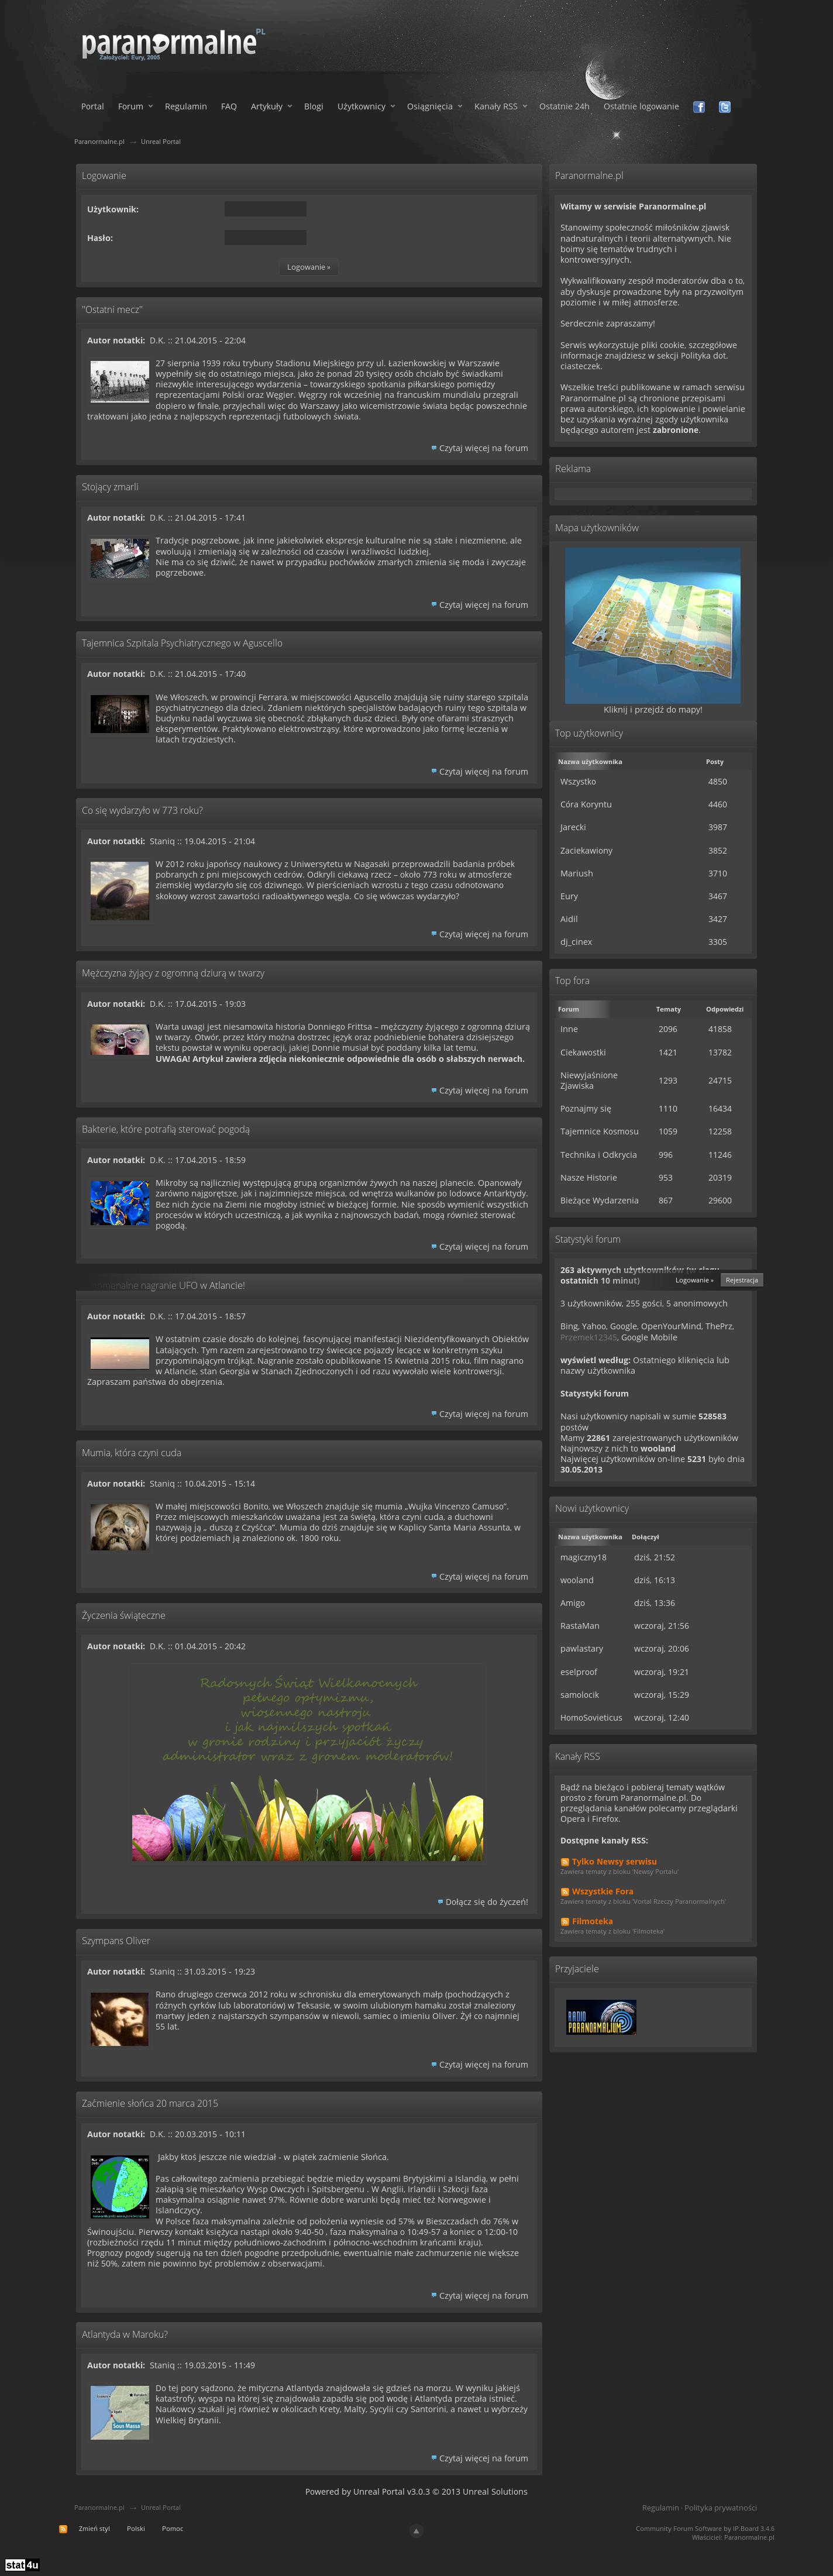Expand the Forum menu dropdown

point(135,107)
